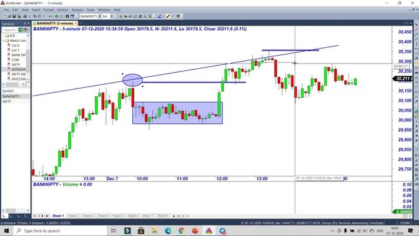Collapse the Watch Lists tree folder
419x236 pixels.
(x=4, y=41)
